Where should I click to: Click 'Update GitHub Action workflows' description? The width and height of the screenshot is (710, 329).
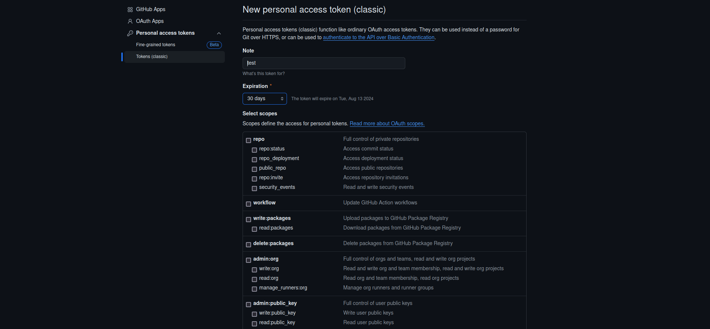click(380, 203)
